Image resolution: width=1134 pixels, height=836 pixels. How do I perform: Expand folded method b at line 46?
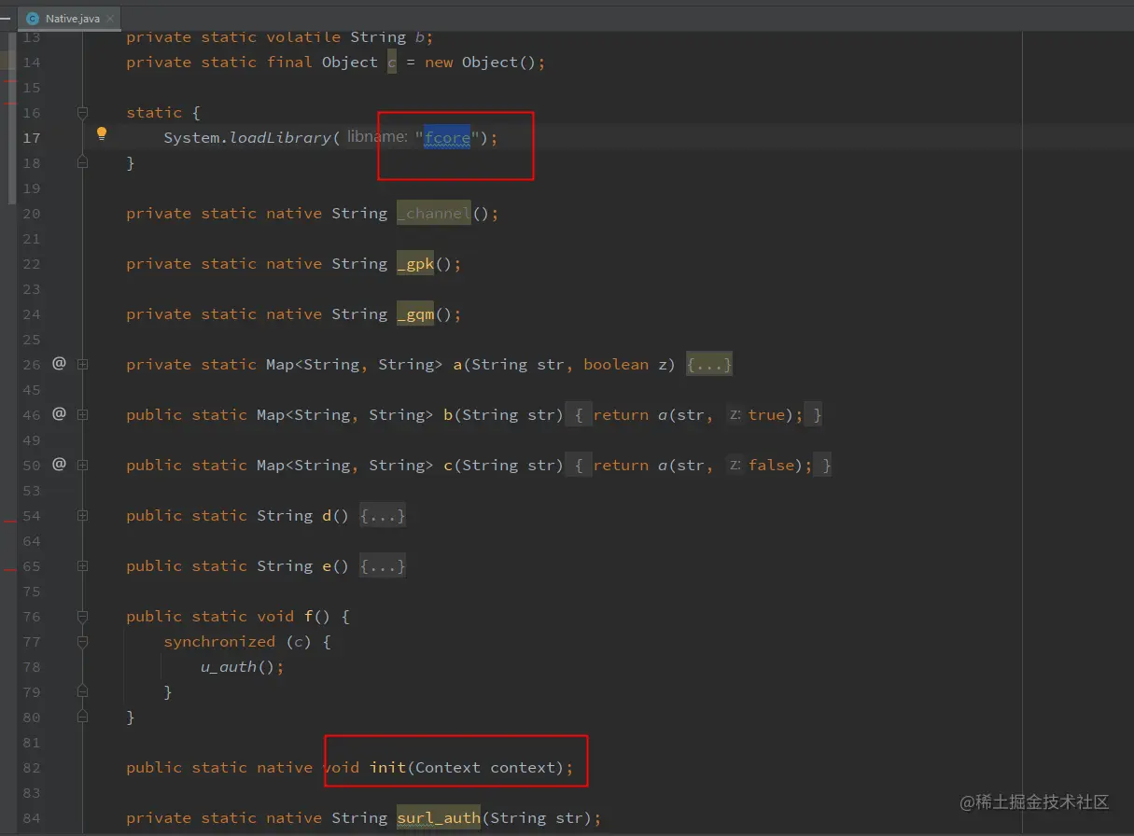(x=82, y=414)
